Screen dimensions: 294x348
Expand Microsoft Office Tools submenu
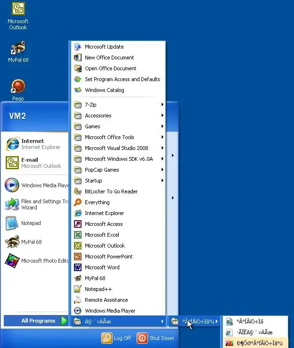(x=119, y=137)
